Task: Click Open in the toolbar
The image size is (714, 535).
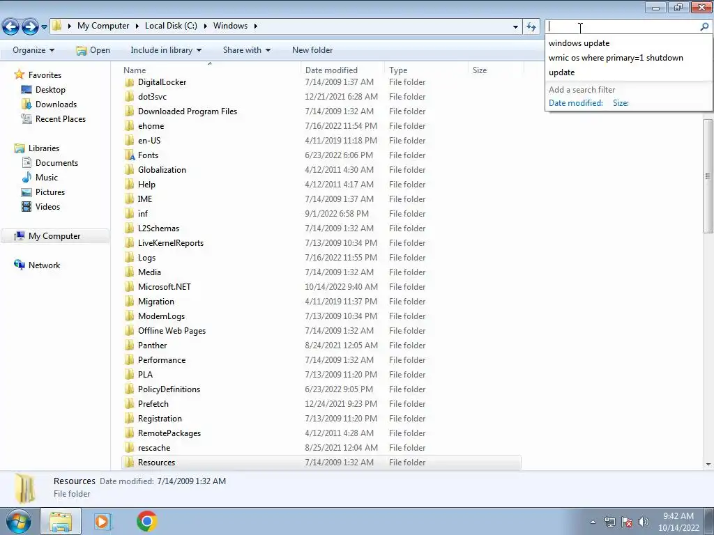Action: click(x=93, y=50)
